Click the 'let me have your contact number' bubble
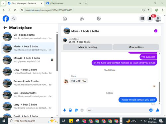This screenshot has height=124, width=166. coord(124,63)
